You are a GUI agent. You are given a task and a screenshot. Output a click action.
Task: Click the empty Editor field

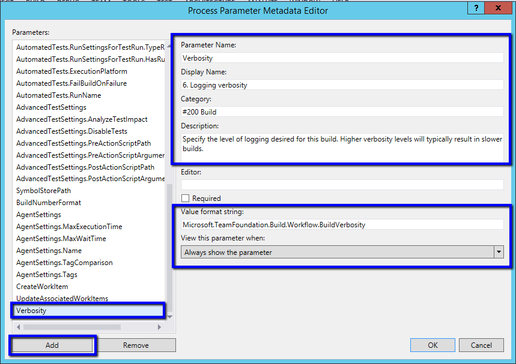[342, 184]
